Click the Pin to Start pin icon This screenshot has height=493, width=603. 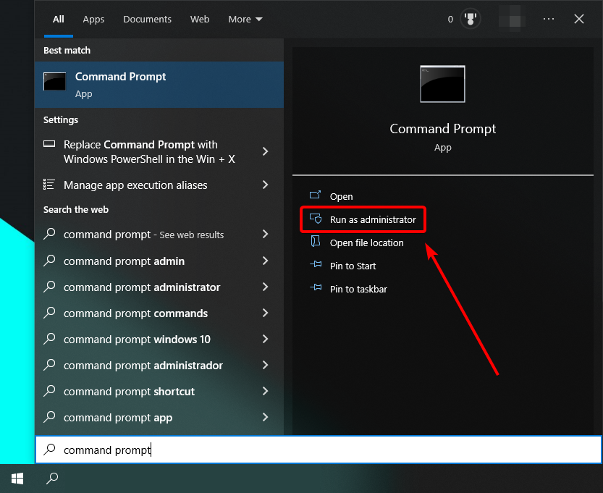point(316,264)
